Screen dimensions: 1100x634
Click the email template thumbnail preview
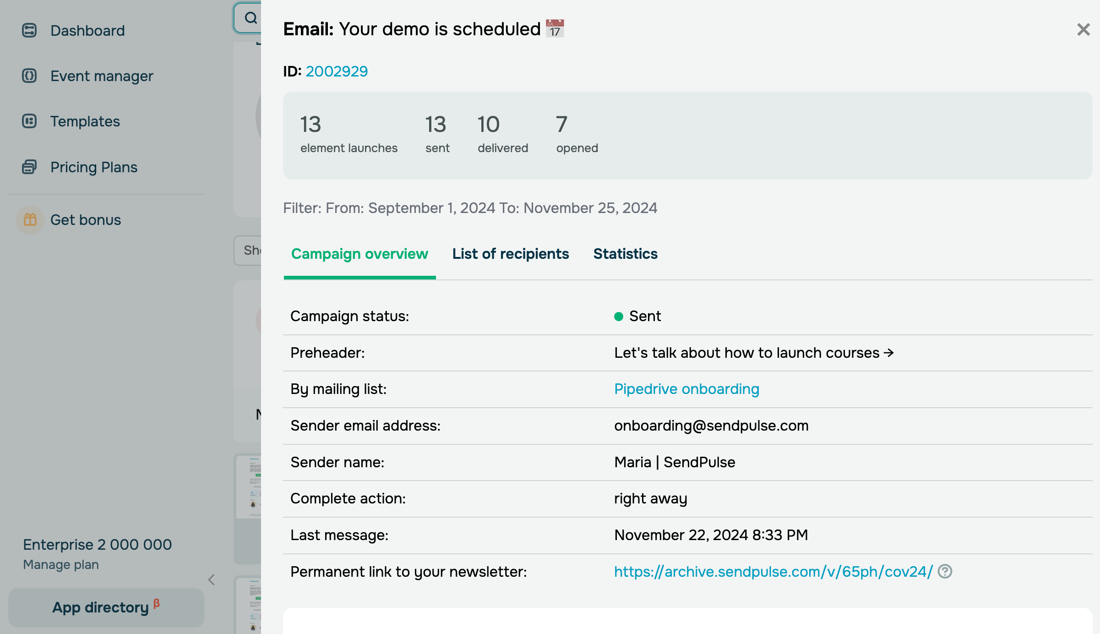pos(250,486)
